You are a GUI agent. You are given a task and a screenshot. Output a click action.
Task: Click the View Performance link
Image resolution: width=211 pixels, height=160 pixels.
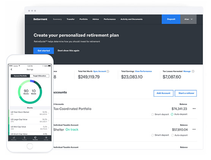coord(143,71)
